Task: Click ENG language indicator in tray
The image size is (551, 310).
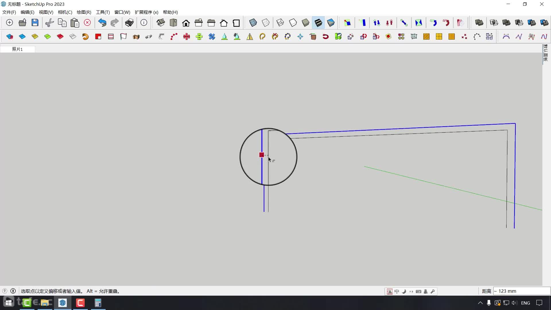Action: tap(525, 303)
